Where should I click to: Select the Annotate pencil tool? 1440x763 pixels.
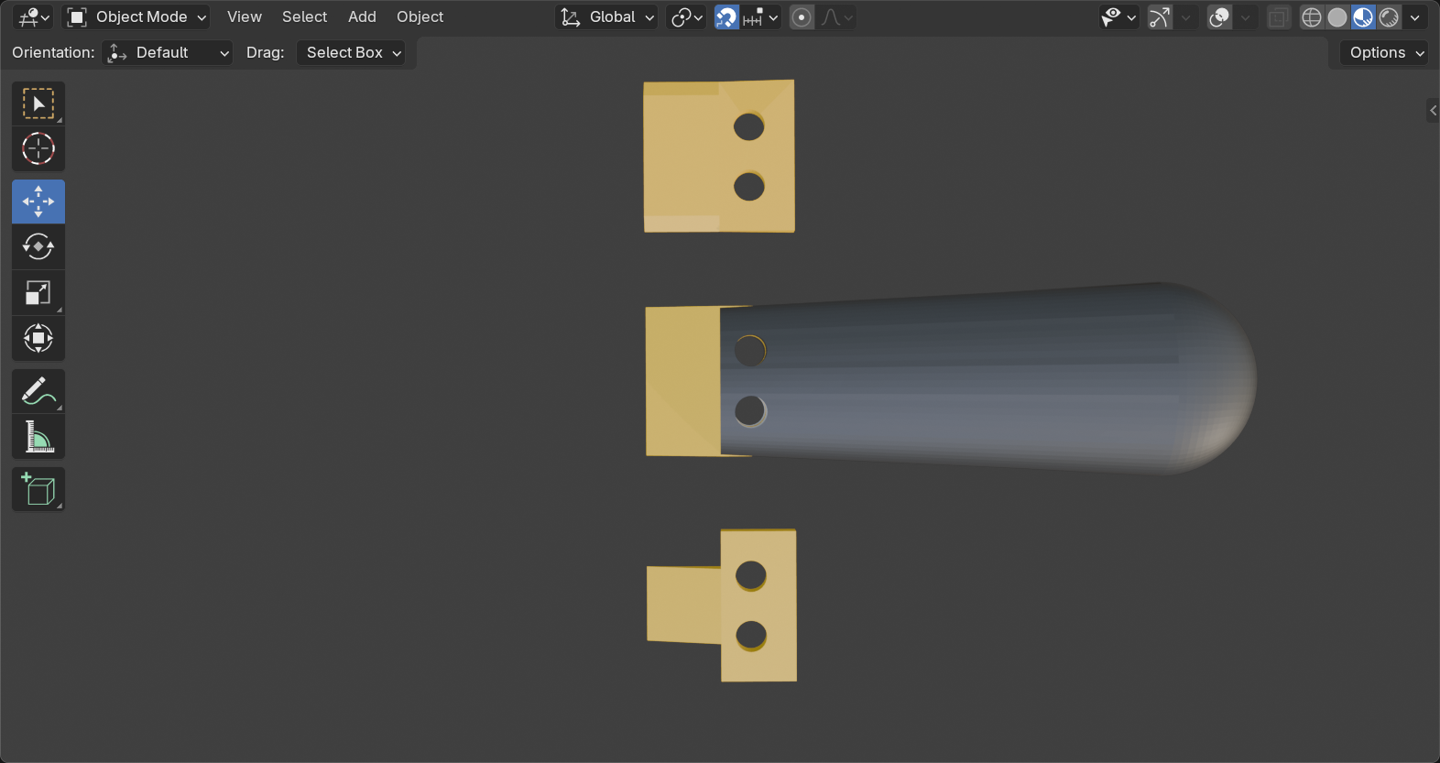(38, 391)
